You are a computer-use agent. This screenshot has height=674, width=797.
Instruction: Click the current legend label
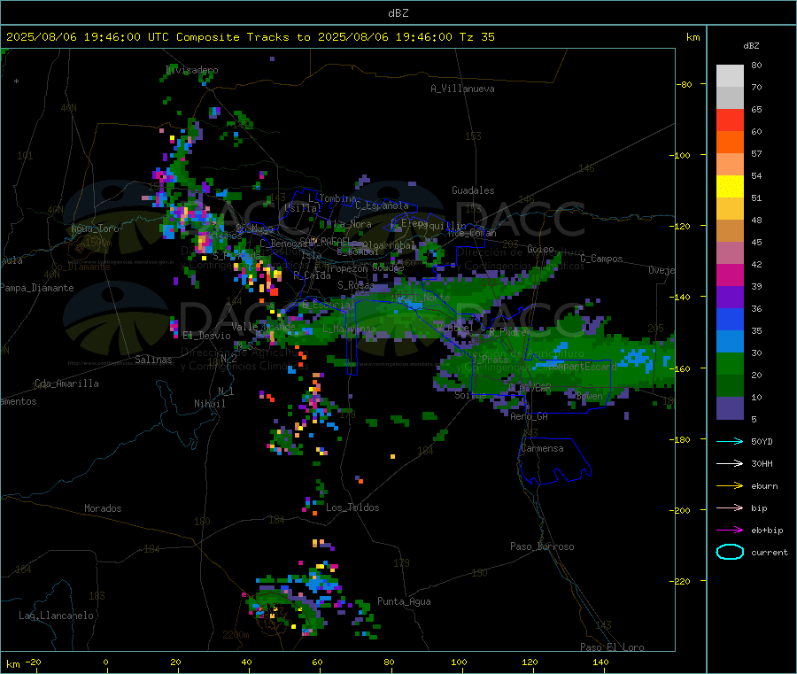coord(770,552)
